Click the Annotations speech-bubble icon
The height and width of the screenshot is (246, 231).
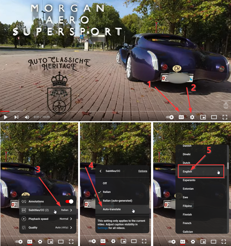(24, 201)
